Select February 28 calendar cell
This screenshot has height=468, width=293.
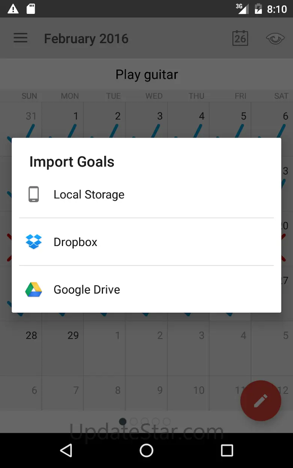coord(21,348)
